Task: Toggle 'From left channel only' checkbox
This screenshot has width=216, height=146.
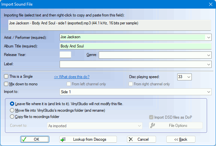Action: tap(69, 84)
